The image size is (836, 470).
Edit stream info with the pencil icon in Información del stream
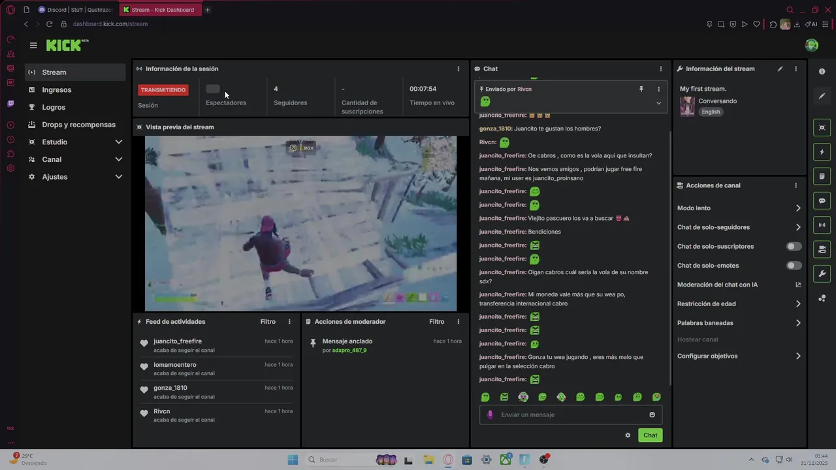780,69
